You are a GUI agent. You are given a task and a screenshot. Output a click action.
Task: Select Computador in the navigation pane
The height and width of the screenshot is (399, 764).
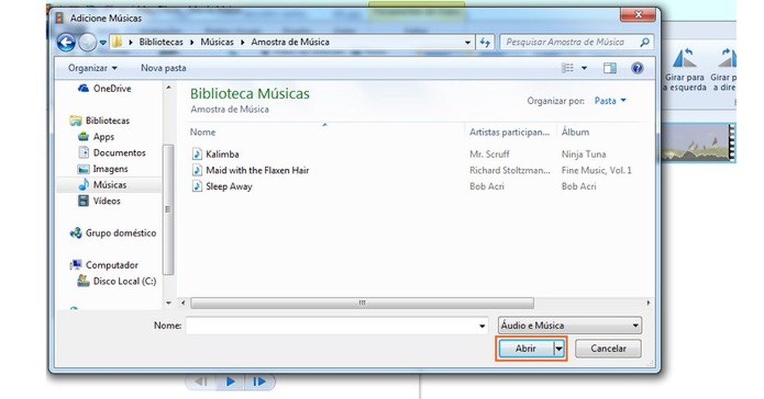click(104, 265)
